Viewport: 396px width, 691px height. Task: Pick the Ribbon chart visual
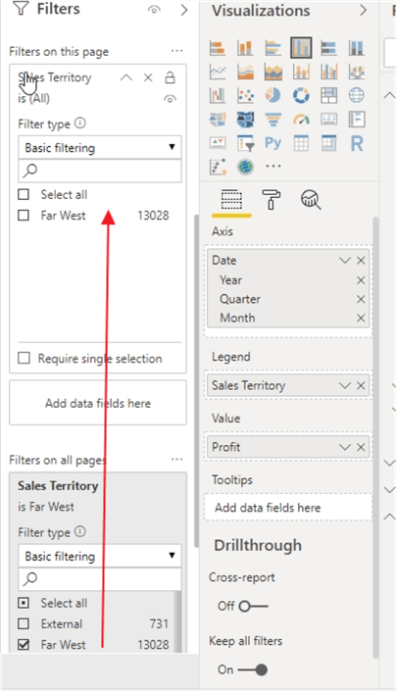click(357, 72)
